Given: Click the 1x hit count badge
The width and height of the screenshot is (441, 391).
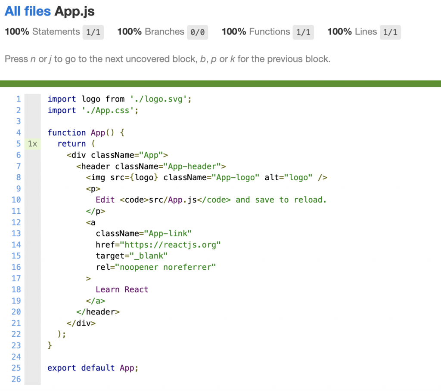Looking at the screenshot, I should pos(33,144).
